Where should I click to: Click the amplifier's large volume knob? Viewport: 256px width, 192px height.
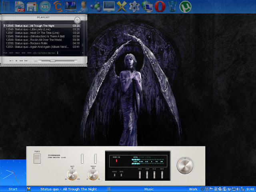[185, 164]
